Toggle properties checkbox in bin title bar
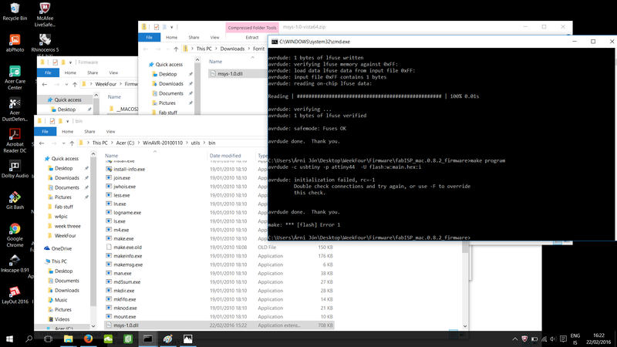Viewport: 617px width, 347px height. tap(52, 121)
